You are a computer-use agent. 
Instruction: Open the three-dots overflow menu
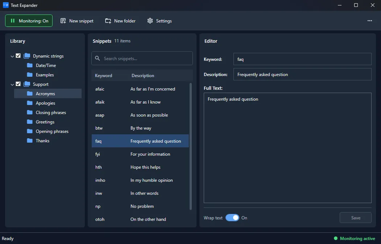coord(369,21)
